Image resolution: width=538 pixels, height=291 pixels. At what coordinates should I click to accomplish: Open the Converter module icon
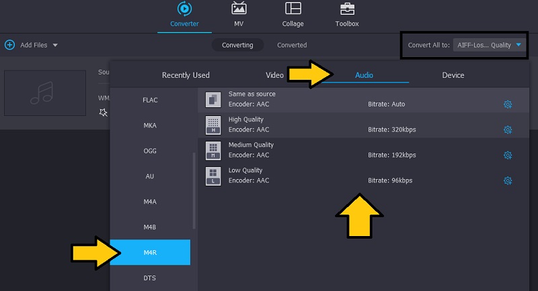[184, 9]
